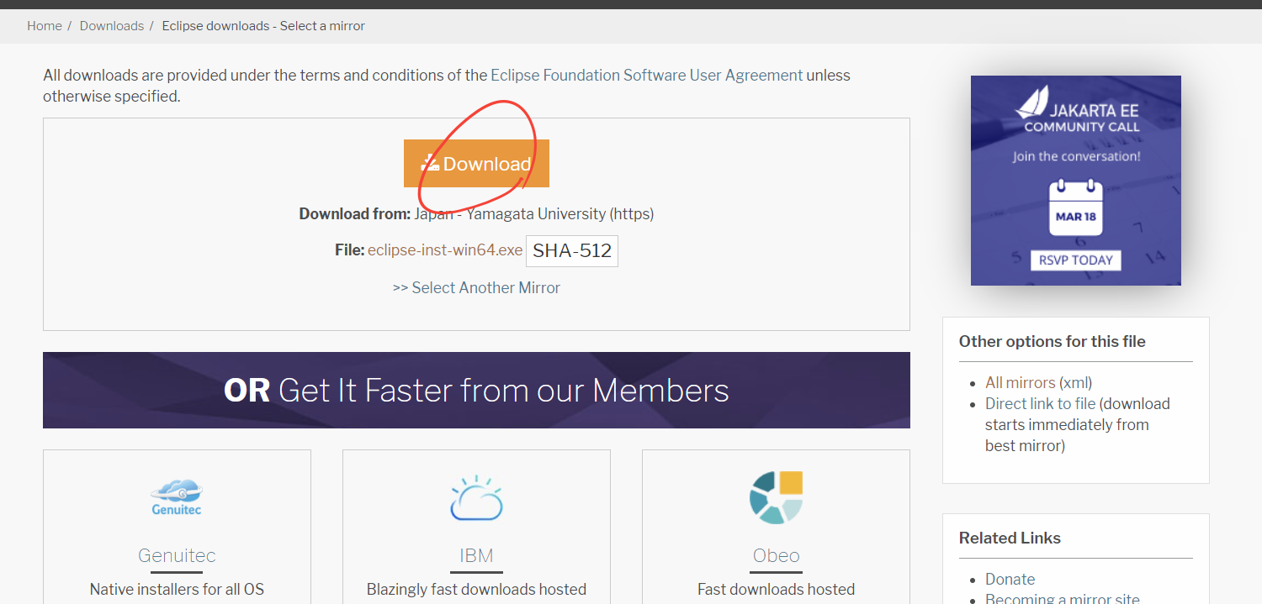Viewport: 1262px width, 604px height.
Task: Click the 'Related Links' heading
Action: [1010, 538]
